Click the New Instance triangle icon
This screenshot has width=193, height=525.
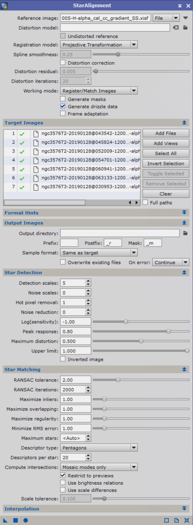click(5, 520)
